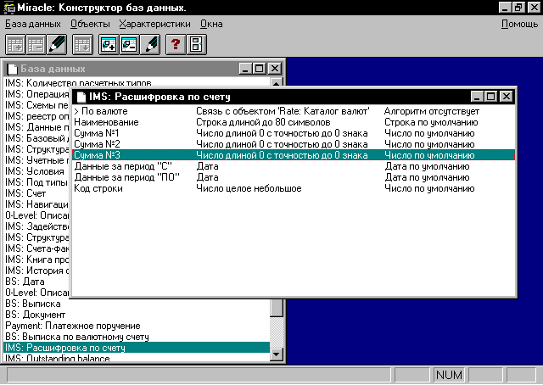Select the 'Код строки' field row
This screenshot has width=543, height=385.
[x=98, y=188]
